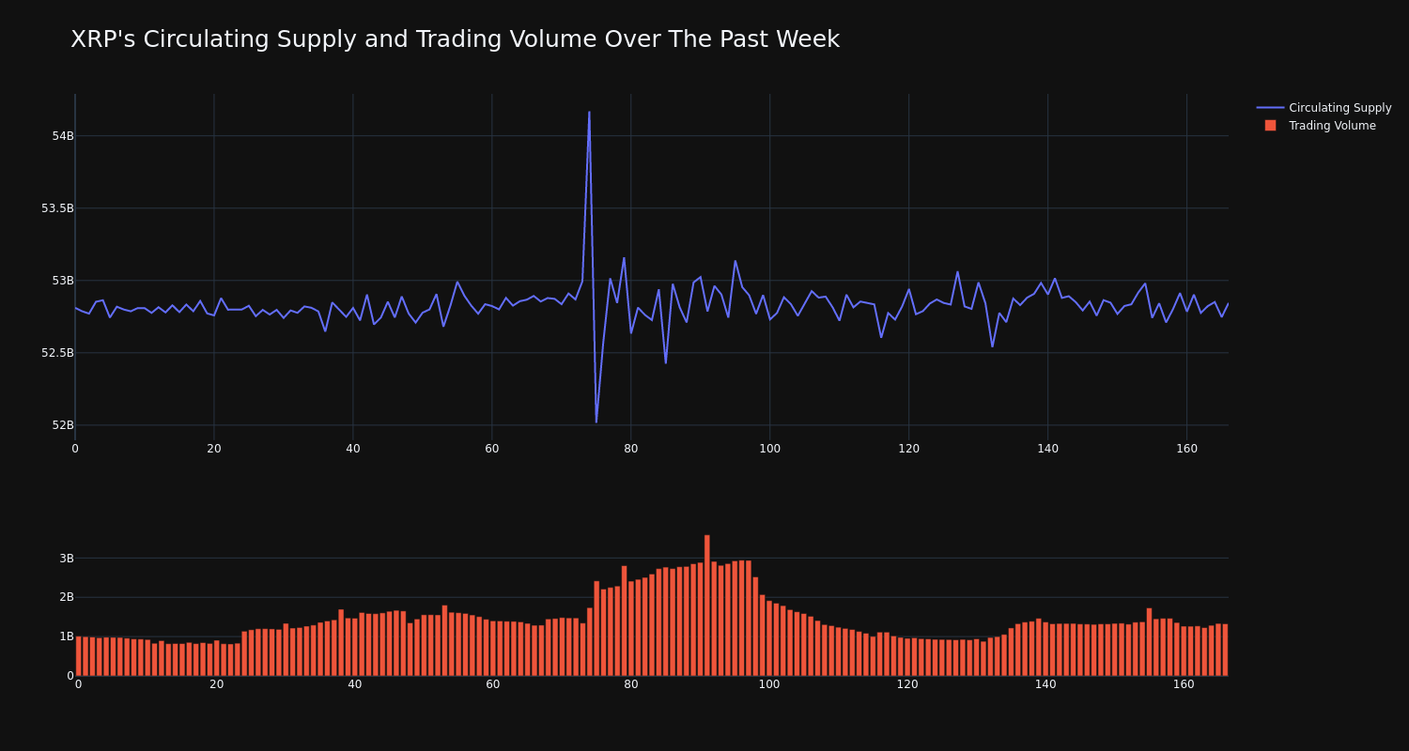
Task: Click the tallest trading volume bar
Action: coord(707,605)
